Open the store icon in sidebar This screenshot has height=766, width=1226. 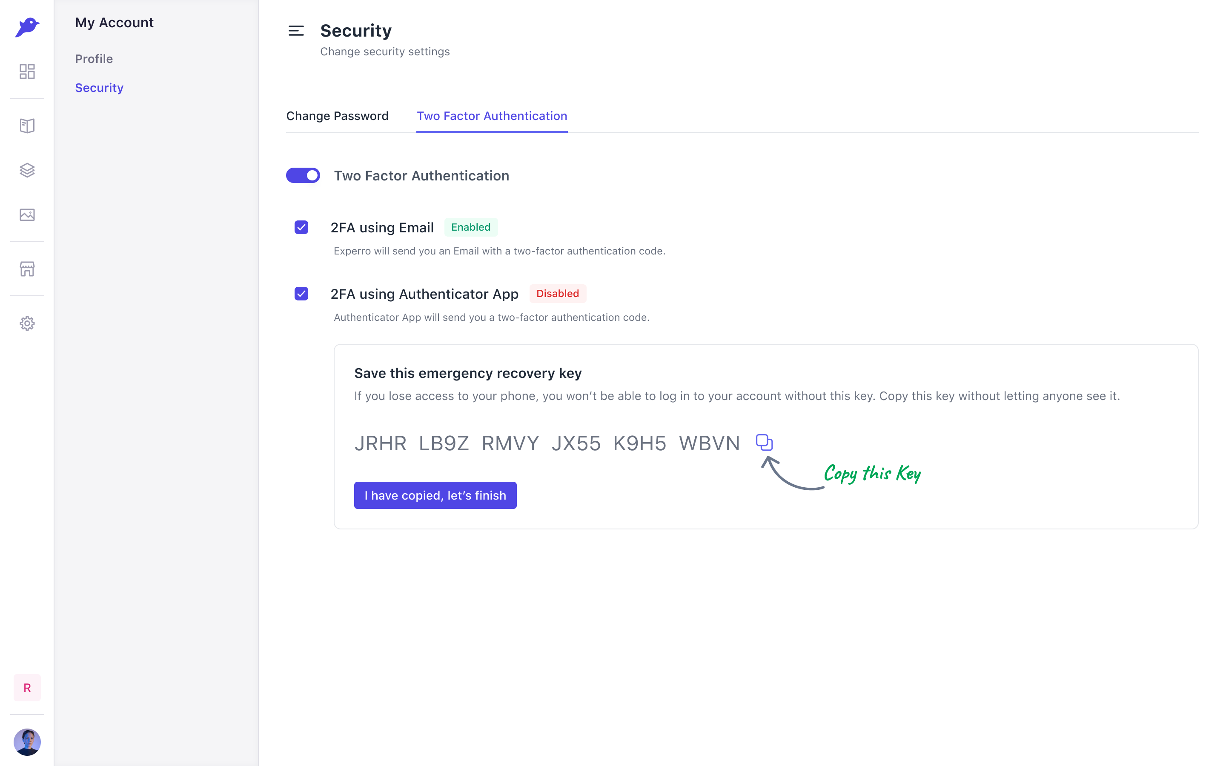[27, 269]
